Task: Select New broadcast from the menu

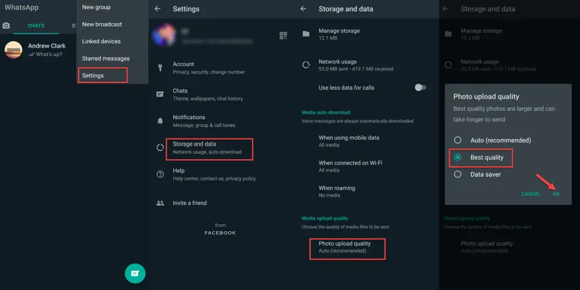Action: (102, 24)
